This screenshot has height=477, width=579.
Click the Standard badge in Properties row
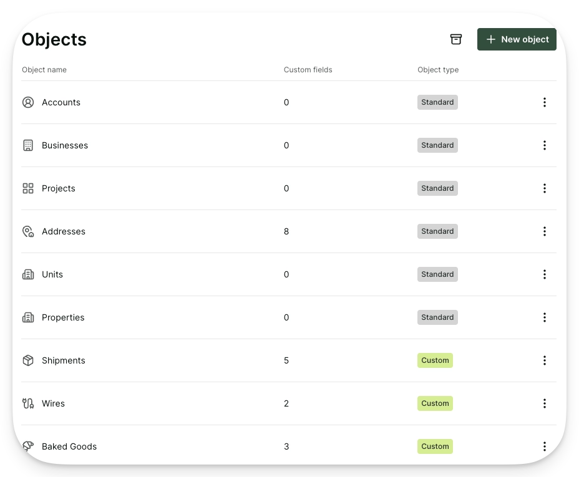pos(437,317)
